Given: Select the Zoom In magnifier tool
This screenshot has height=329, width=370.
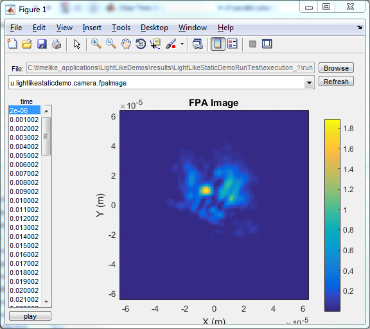Looking at the screenshot, I should click(x=96, y=44).
